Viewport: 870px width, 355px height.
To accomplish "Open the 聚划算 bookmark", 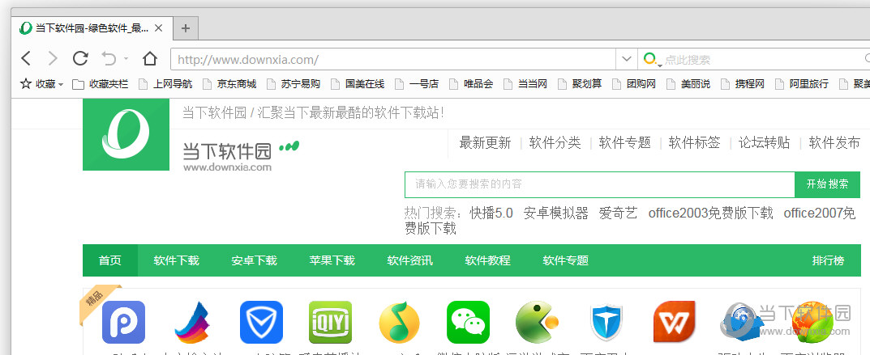I will tap(580, 84).
